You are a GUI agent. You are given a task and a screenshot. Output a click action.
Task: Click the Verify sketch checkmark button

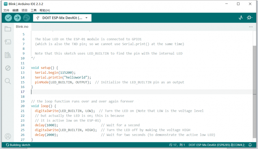pos(8,18)
